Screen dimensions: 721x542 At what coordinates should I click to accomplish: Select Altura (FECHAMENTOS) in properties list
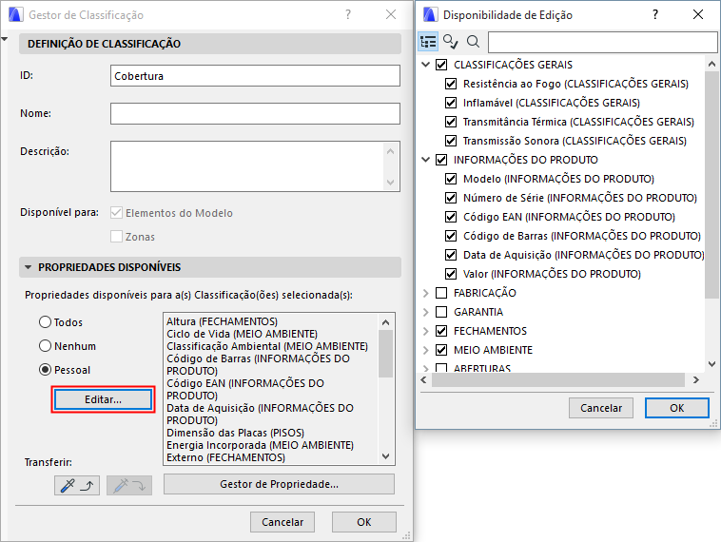[x=222, y=321]
